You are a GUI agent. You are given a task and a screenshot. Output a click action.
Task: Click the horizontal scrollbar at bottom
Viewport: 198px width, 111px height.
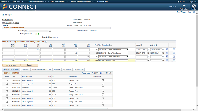[x=93, y=110]
